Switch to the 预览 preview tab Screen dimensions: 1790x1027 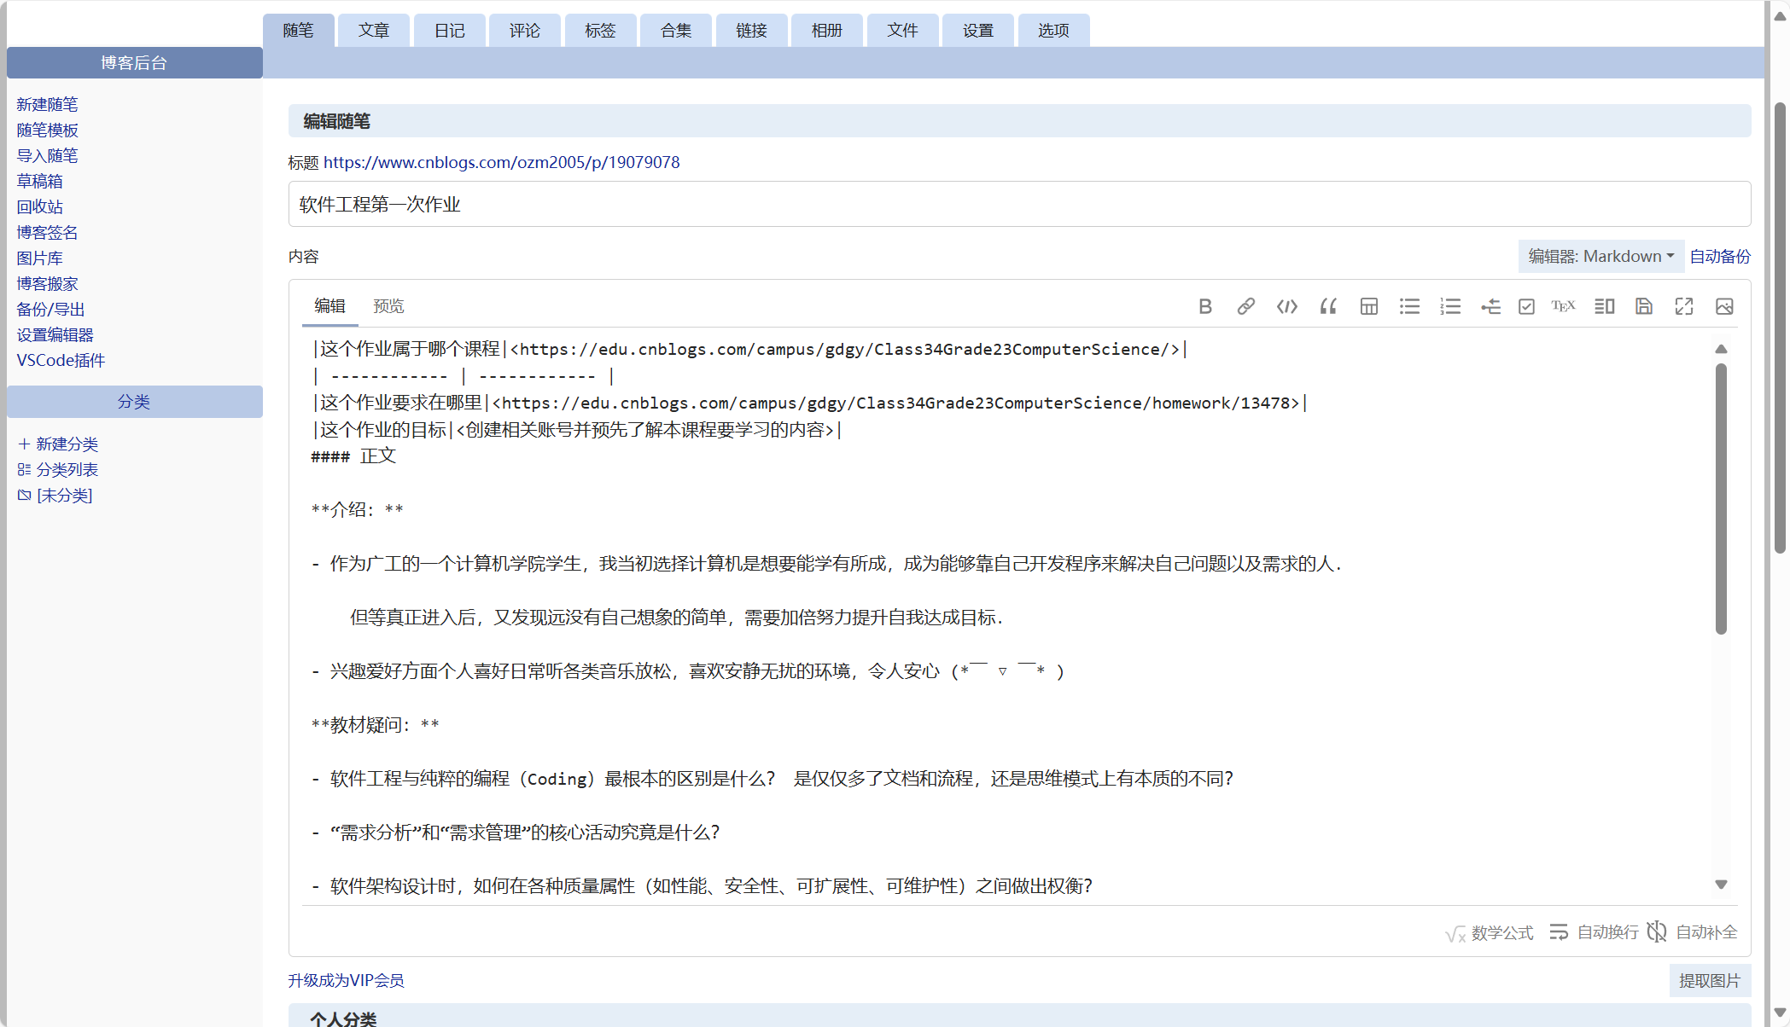(388, 306)
